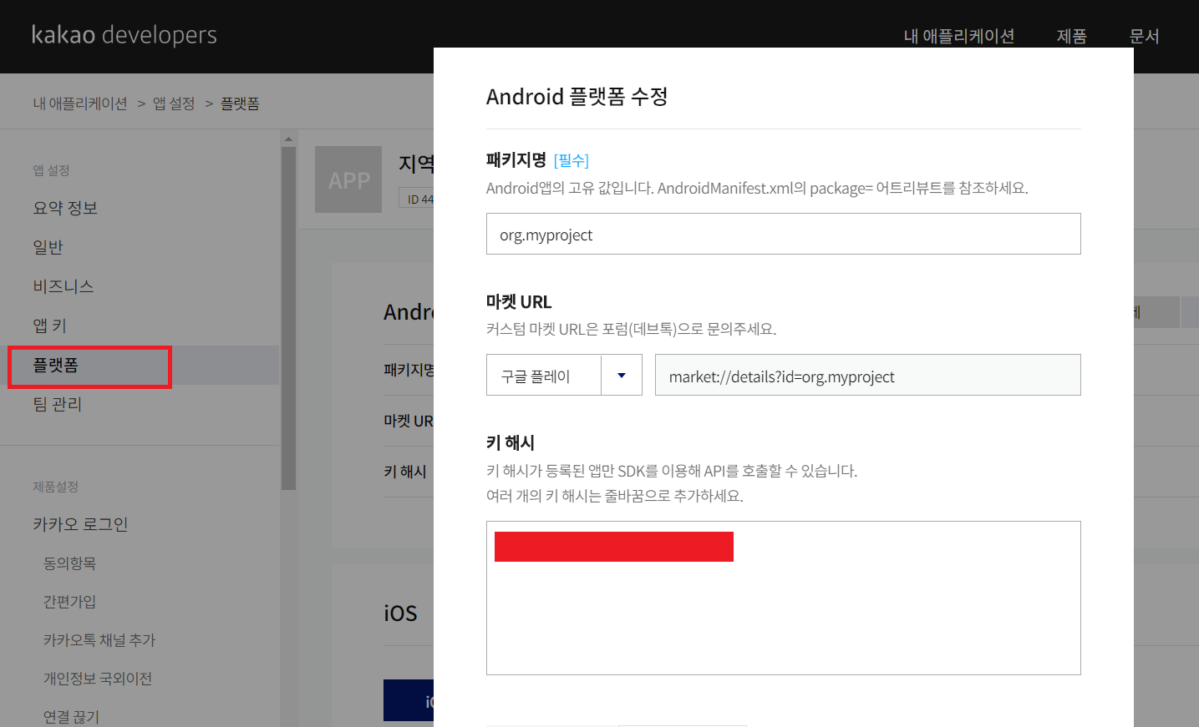The height and width of the screenshot is (727, 1199).
Task: Open 개인정보 국외이전 sidebar item
Action: (x=98, y=679)
